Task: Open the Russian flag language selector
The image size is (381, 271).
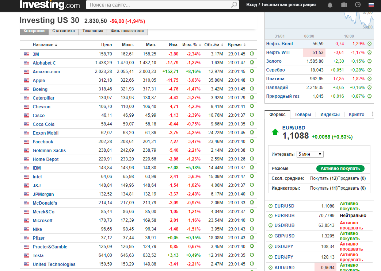Action: pyautogui.click(x=371, y=5)
